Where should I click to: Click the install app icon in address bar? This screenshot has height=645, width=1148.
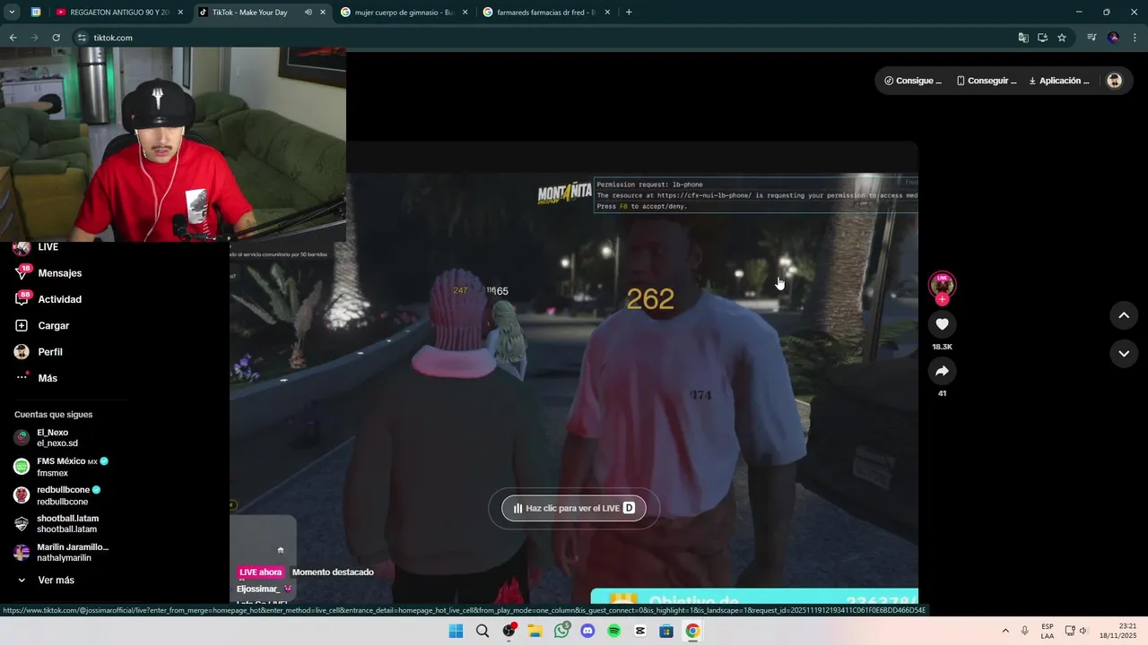click(1042, 38)
